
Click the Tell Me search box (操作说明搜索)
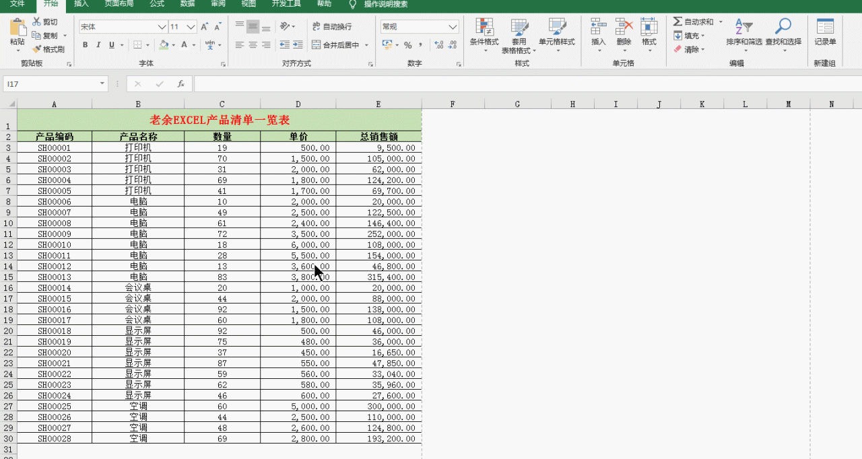(x=386, y=4)
